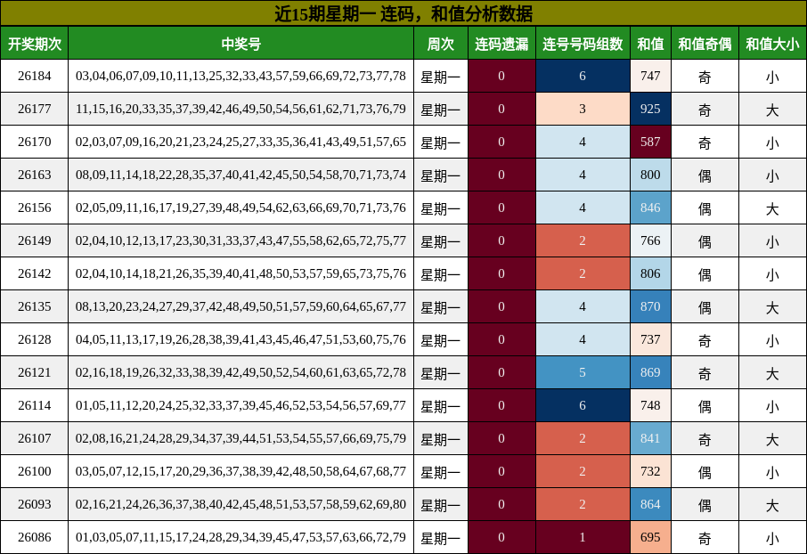The image size is (807, 554).
Task: Click winning numbers starting 02,04,10,12,13
Action: point(240,241)
